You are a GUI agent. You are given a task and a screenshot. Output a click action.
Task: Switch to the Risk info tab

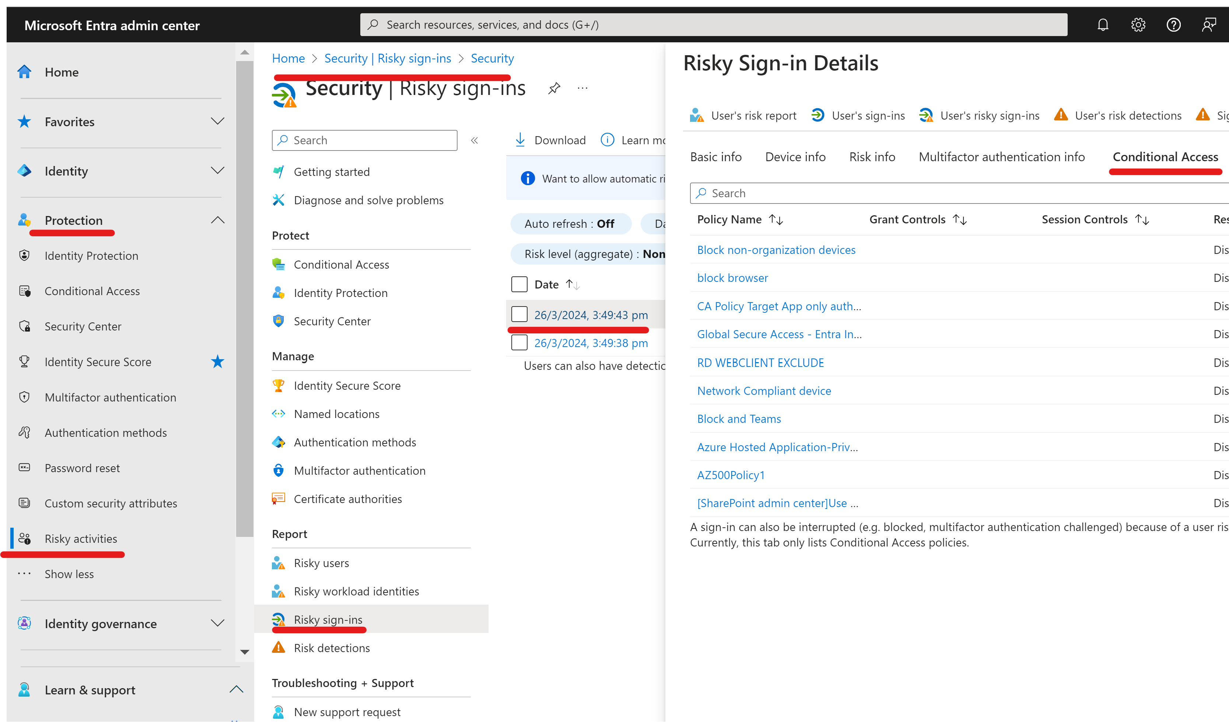(872, 157)
